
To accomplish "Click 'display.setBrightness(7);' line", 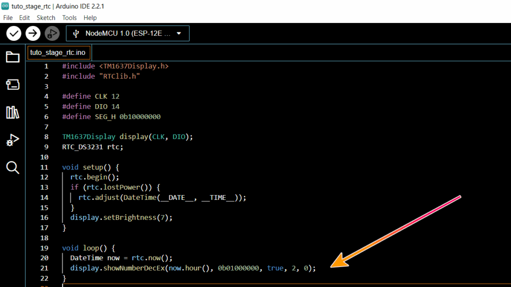I will point(122,217).
